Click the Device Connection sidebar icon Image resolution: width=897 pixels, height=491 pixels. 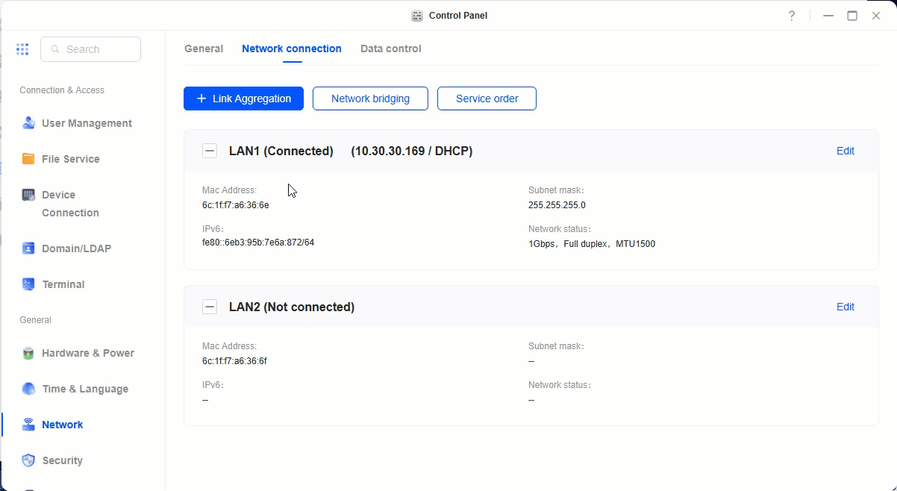pos(28,194)
